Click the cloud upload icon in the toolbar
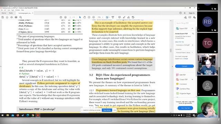The image size is (221, 124). [11, 17]
